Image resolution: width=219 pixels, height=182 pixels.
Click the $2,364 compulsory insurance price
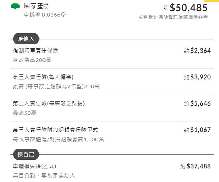201,51
